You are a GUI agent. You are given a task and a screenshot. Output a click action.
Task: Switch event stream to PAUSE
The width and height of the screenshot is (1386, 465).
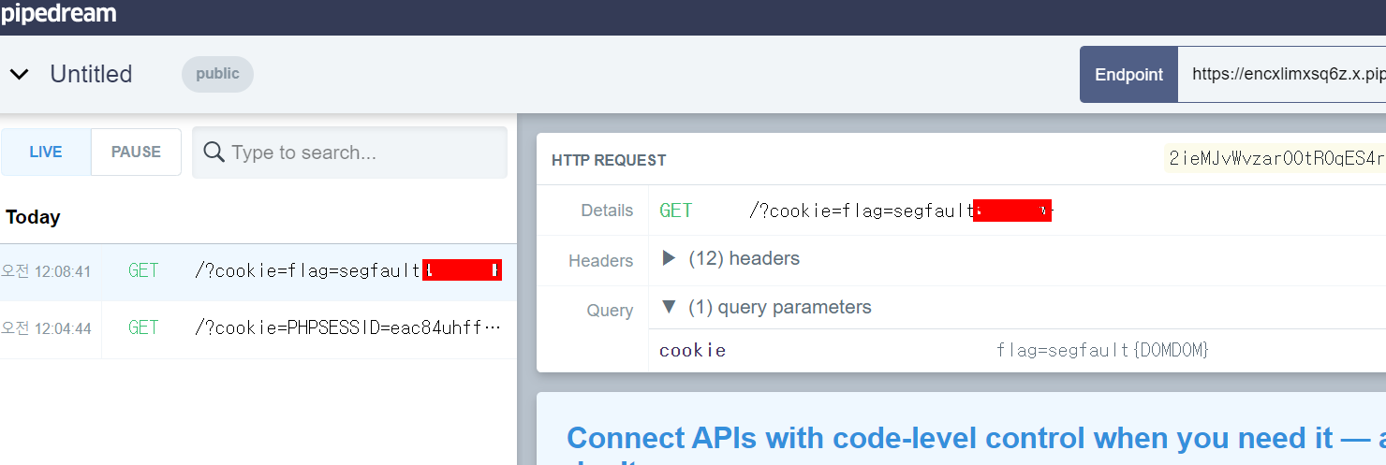coord(136,152)
